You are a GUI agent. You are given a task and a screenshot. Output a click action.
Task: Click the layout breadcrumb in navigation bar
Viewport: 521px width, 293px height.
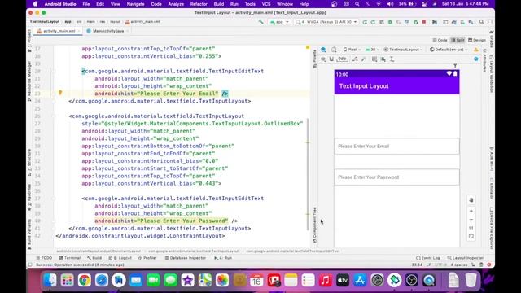click(115, 22)
